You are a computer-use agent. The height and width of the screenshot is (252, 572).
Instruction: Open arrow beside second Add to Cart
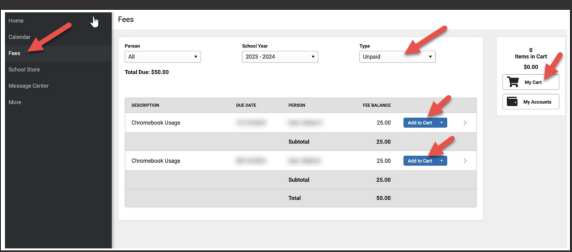click(x=441, y=161)
